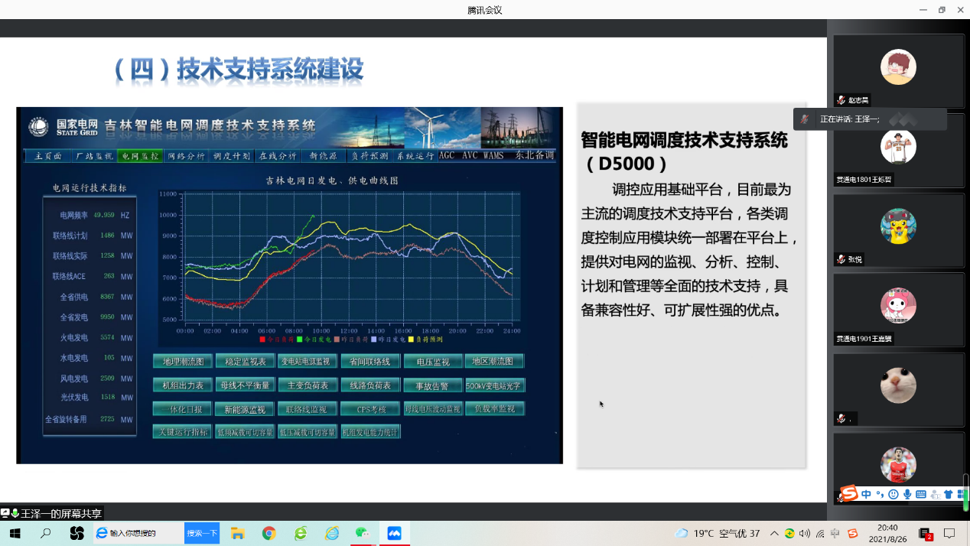
Task: Expand the hidden tray icons chevron
Action: point(775,533)
